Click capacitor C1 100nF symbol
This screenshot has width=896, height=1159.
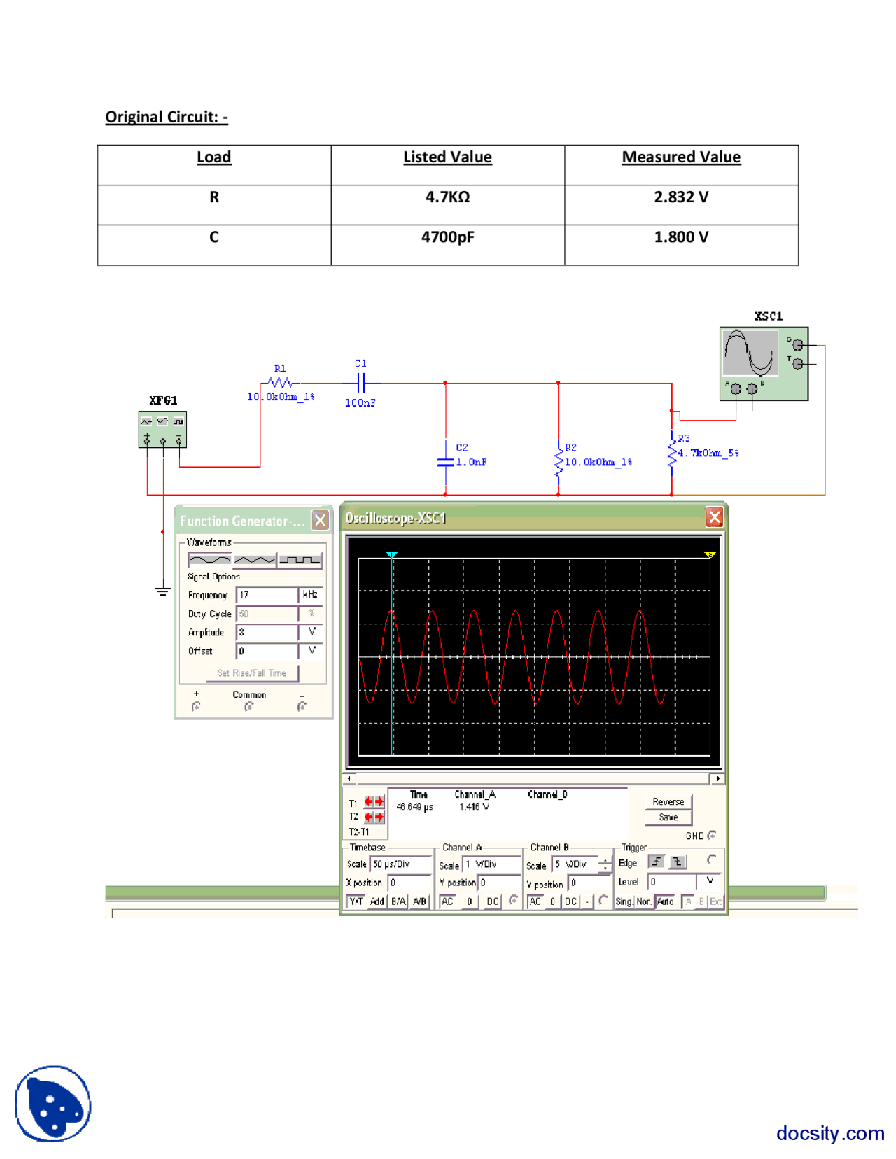click(360, 383)
